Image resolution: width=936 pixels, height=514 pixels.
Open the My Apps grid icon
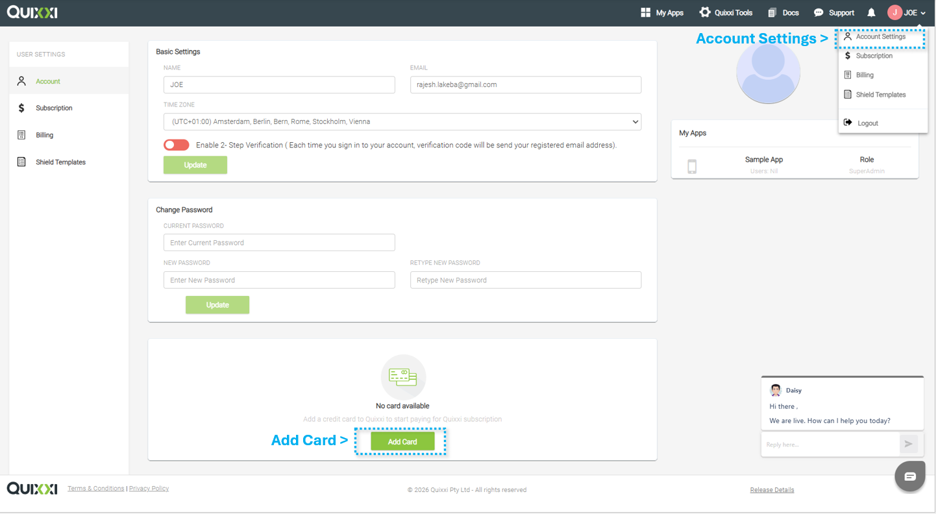pyautogui.click(x=645, y=12)
